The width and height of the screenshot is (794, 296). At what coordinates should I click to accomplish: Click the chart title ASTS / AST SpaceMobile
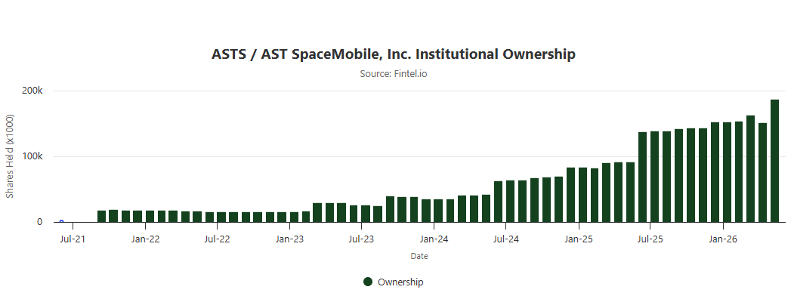pos(394,54)
